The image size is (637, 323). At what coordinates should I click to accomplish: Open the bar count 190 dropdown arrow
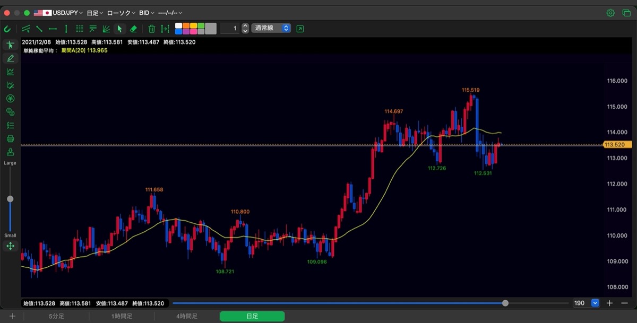(x=595, y=303)
